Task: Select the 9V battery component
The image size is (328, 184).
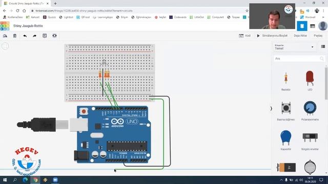Action: tap(286, 167)
